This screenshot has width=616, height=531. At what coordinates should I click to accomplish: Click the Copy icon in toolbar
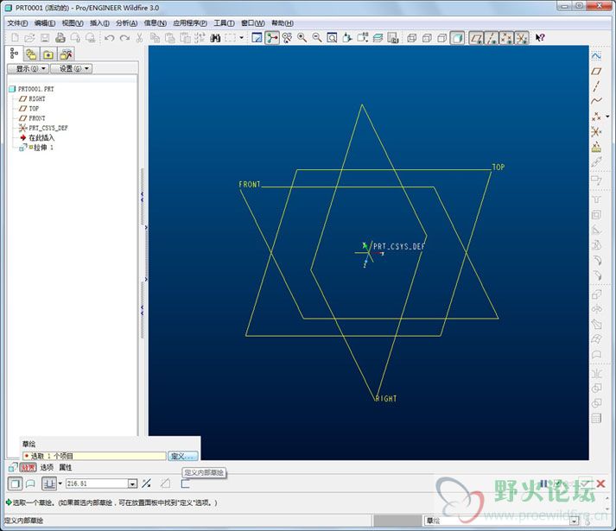156,38
